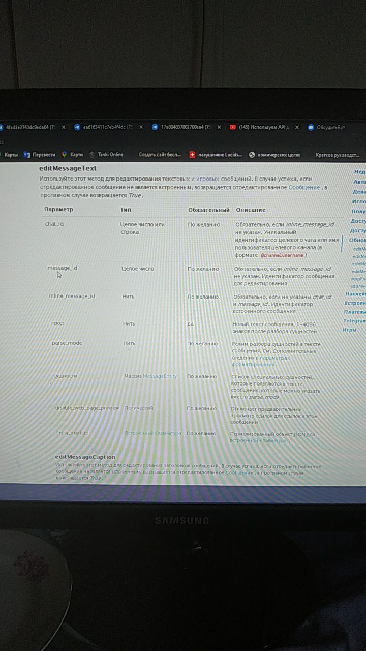Click the @channelusername code text
Image resolution: width=366 pixels, height=651 pixels.
click(x=283, y=255)
